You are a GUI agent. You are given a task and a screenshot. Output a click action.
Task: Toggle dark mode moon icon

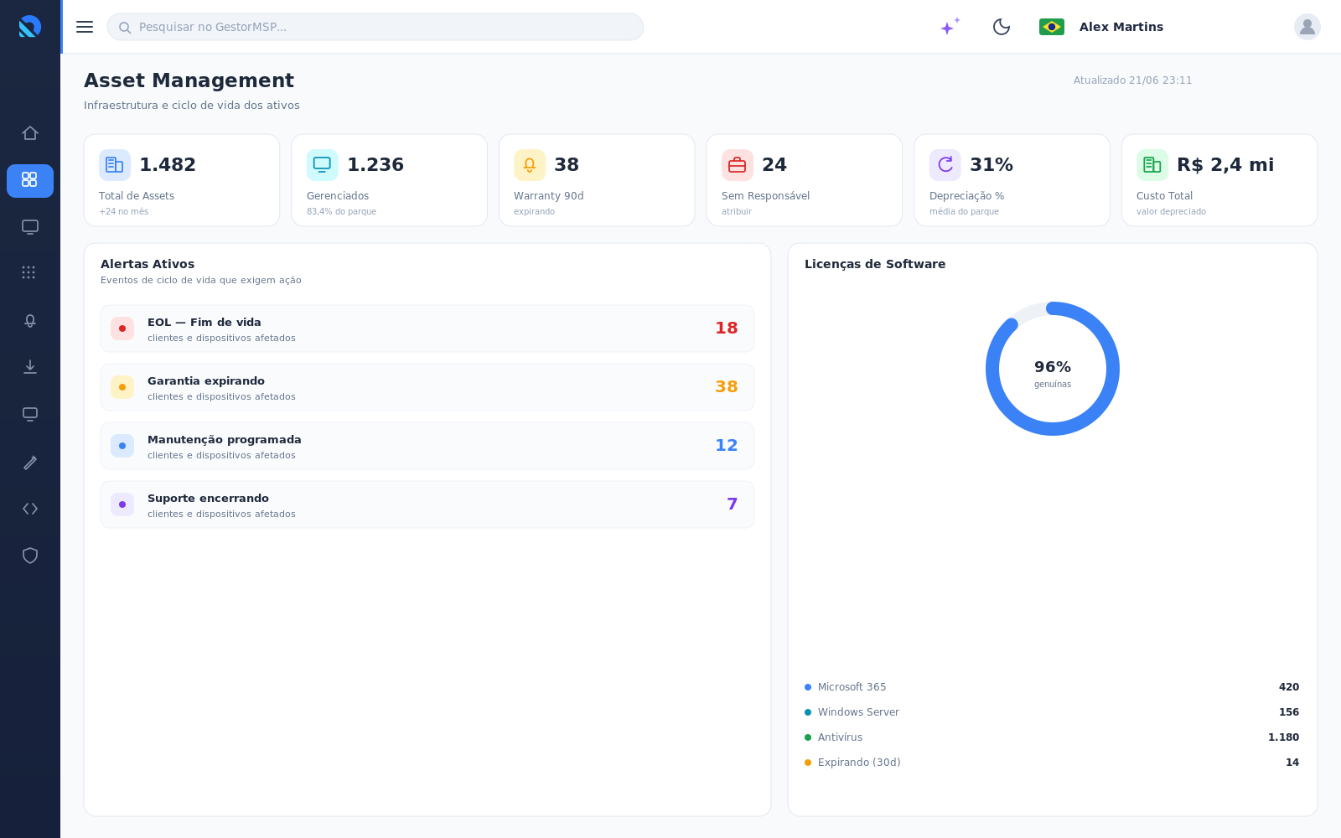1002,27
